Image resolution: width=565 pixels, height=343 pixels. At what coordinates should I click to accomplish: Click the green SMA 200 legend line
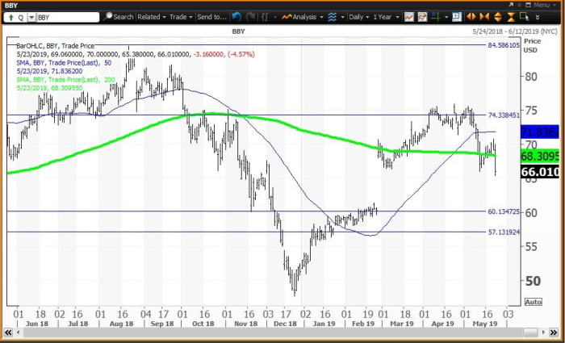65,80
